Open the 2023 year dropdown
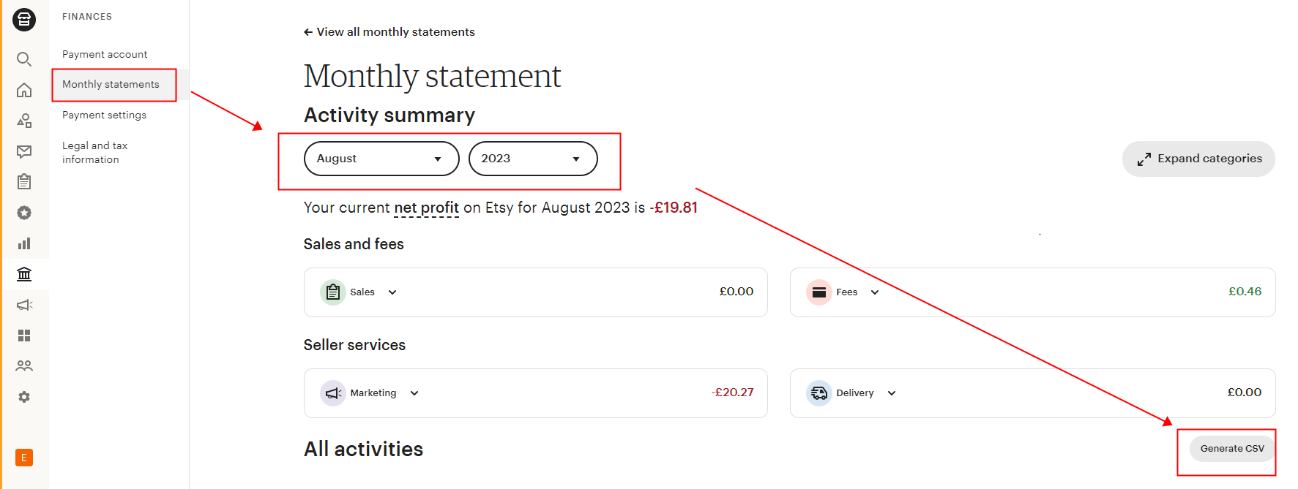The width and height of the screenshot is (1298, 489). 532,159
